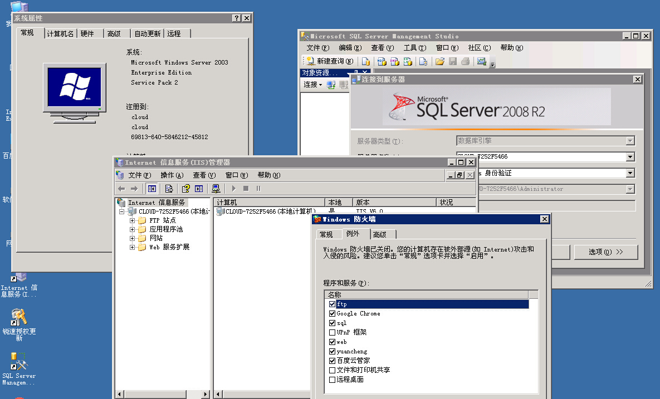This screenshot has width=660, height=399.
Task: Click the Pause service icon in IIS toolbar
Action: point(258,189)
